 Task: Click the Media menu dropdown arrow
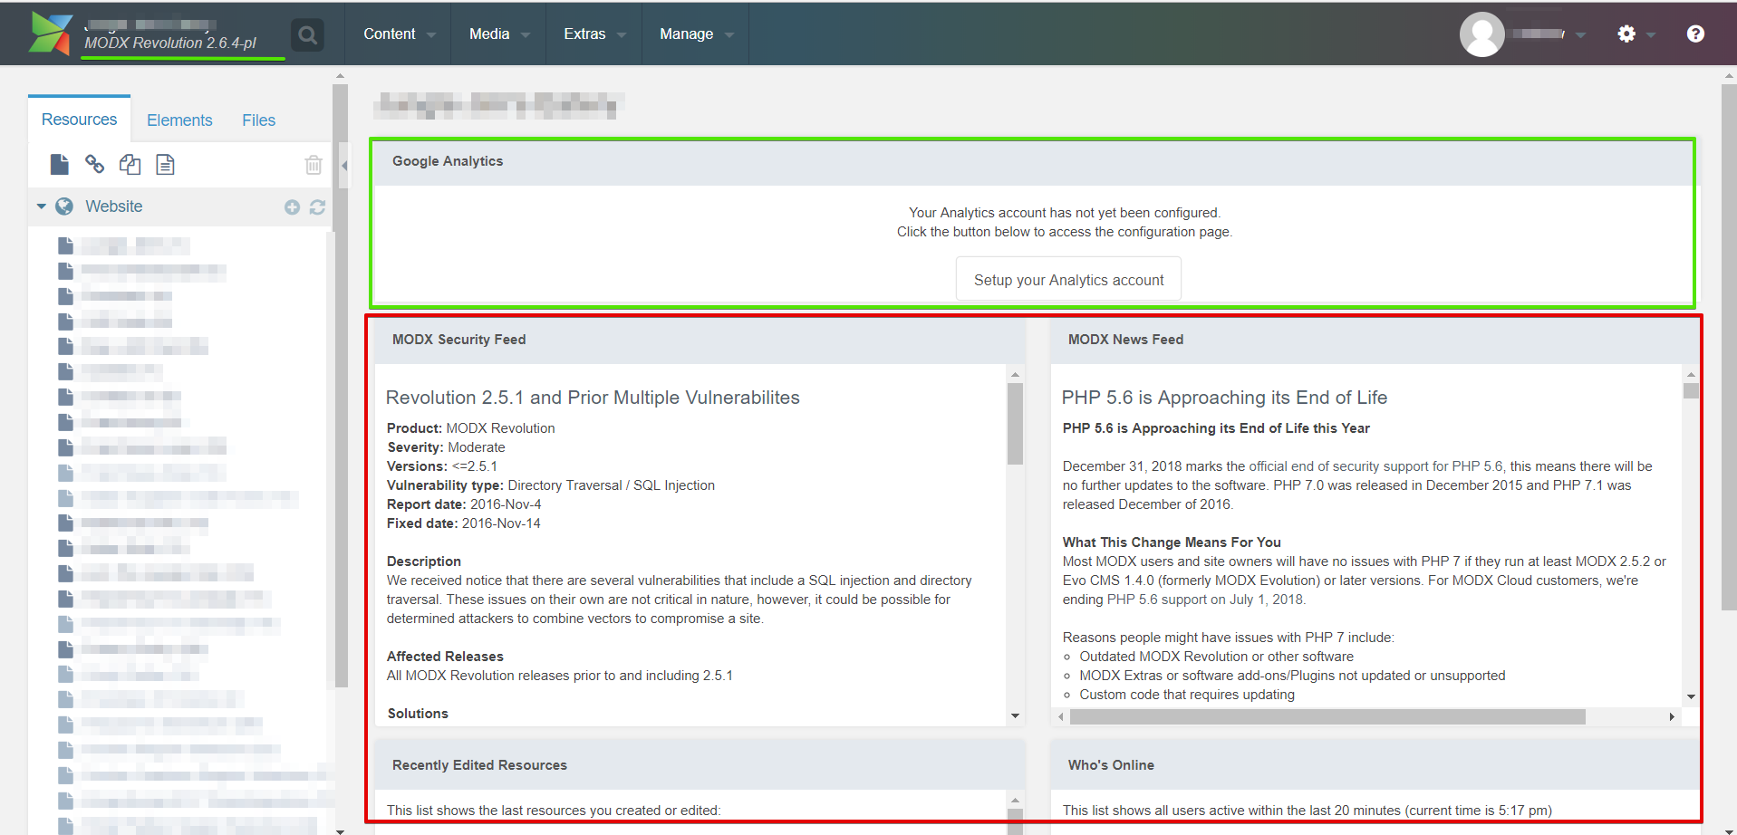coord(526,35)
